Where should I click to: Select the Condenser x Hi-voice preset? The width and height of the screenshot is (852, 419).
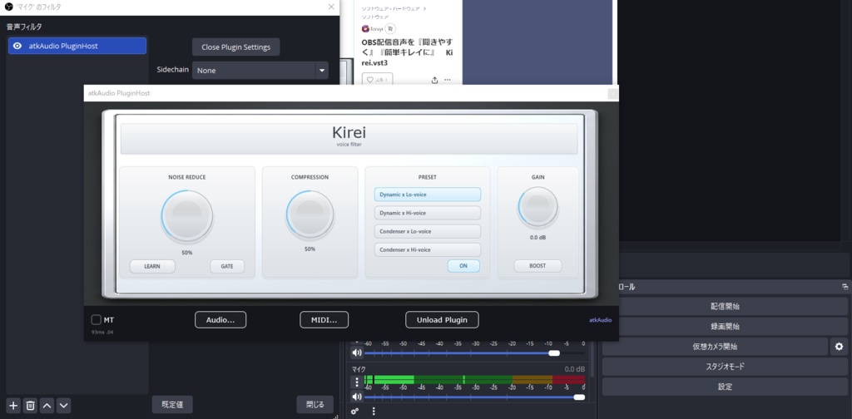(x=428, y=249)
